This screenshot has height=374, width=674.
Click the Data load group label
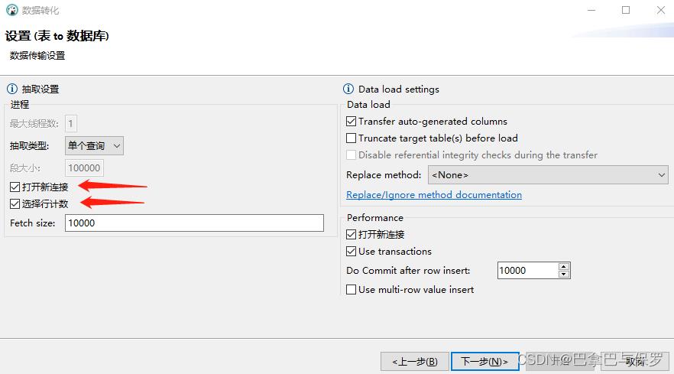tap(369, 105)
